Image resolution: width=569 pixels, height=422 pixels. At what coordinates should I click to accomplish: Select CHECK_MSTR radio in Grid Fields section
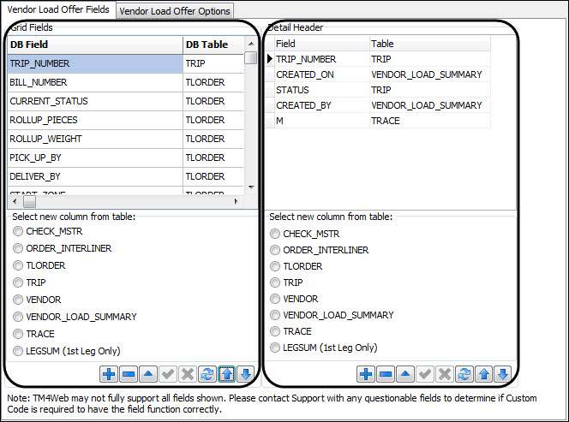(x=19, y=231)
